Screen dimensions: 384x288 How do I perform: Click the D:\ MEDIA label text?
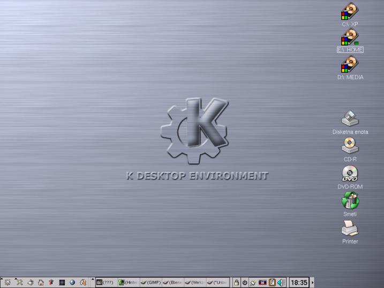350,77
